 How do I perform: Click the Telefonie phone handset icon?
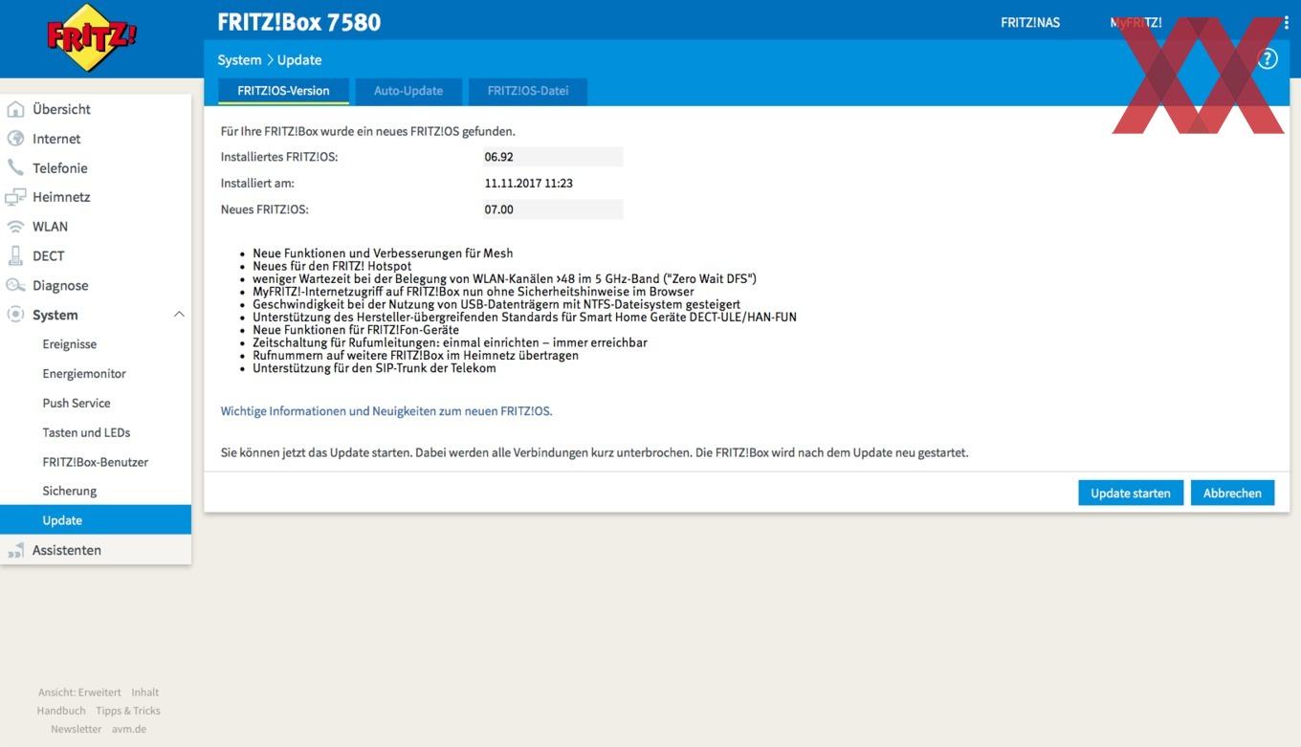[x=15, y=168]
